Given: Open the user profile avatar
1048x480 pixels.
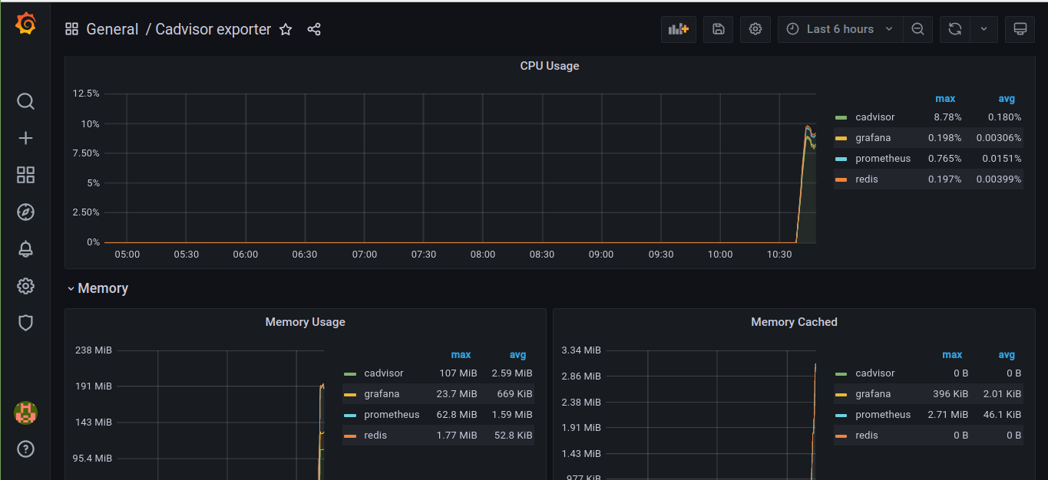Looking at the screenshot, I should click(25, 413).
